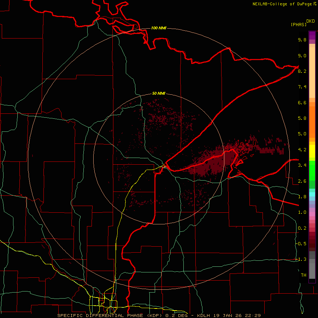
Task: Click the DKD legend title
Action: point(310,21)
